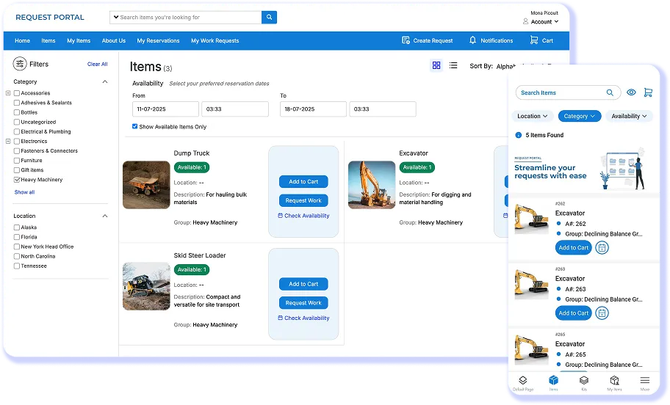670x405 pixels.
Task: Open the Location dropdown in mobile panel
Action: point(533,116)
